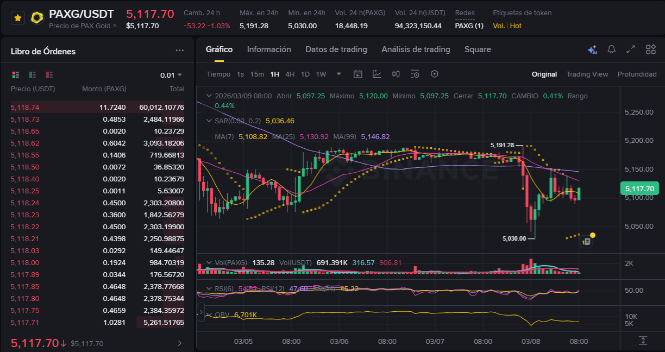Click the 5,030.00 low price marker

click(514, 238)
